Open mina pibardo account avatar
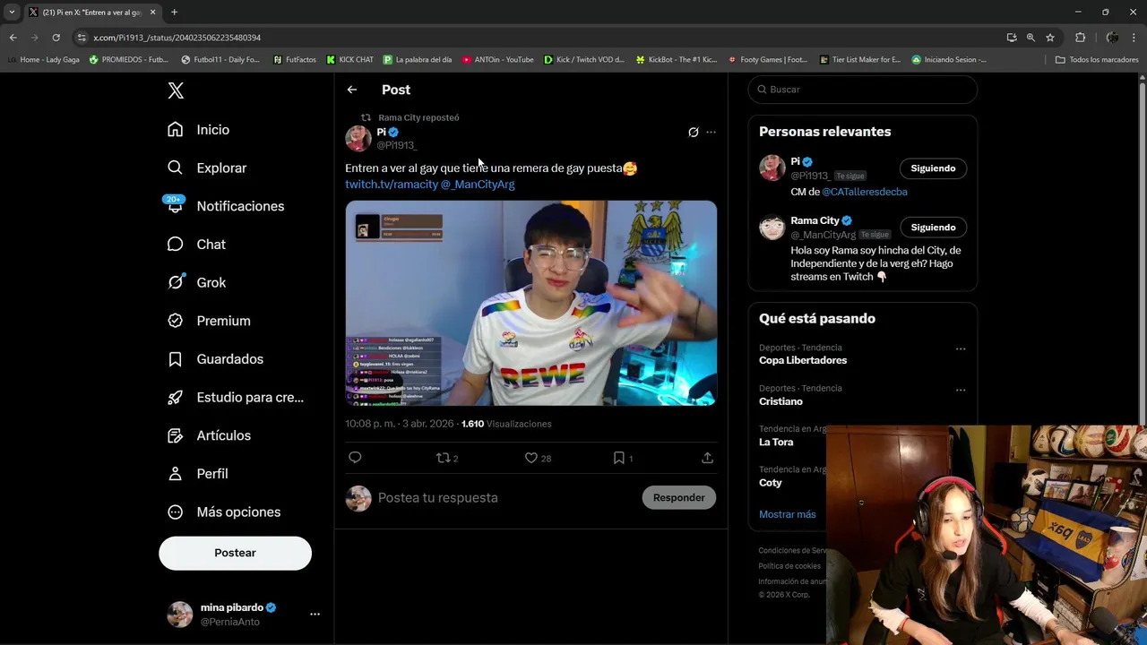 180,615
